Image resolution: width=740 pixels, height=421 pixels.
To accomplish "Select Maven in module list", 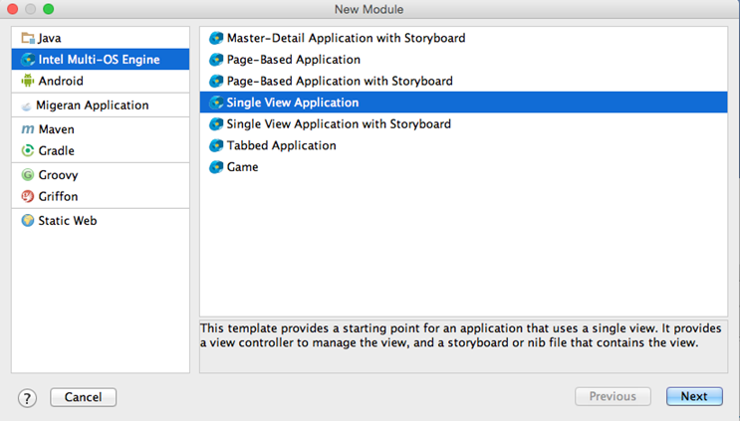I will point(101,129).
